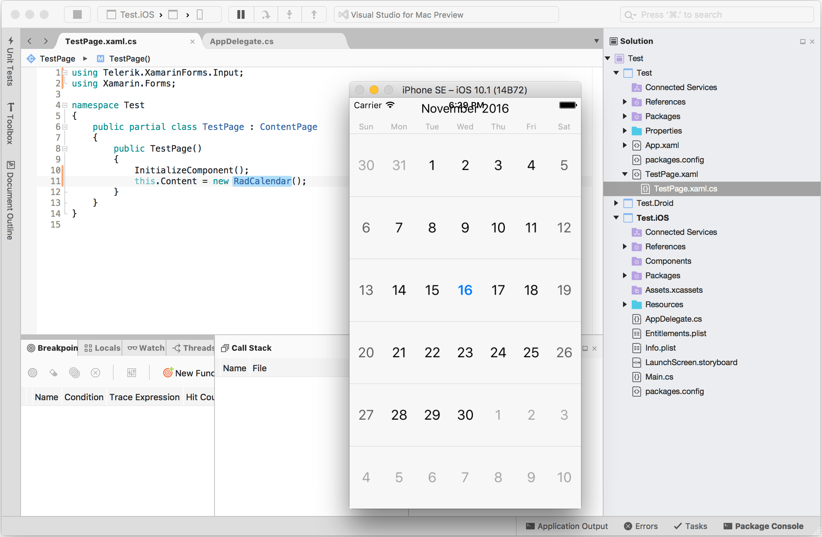Expand the Test.Droid project node
The width and height of the screenshot is (822, 537).
(x=618, y=203)
